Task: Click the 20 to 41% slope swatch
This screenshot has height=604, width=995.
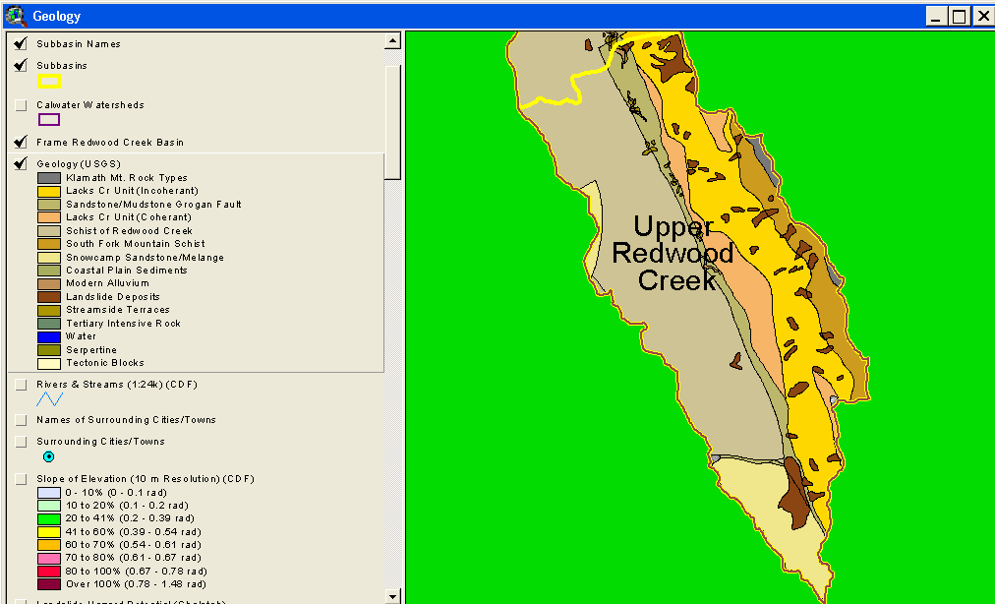Action: [x=49, y=518]
